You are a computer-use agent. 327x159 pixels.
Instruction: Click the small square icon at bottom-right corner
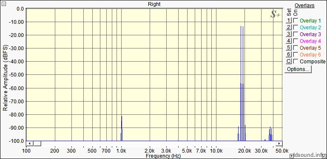click(x=324, y=156)
